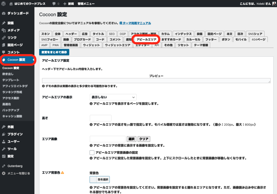Open the 目次 tab
The height and width of the screenshot is (194, 277).
[240, 34]
